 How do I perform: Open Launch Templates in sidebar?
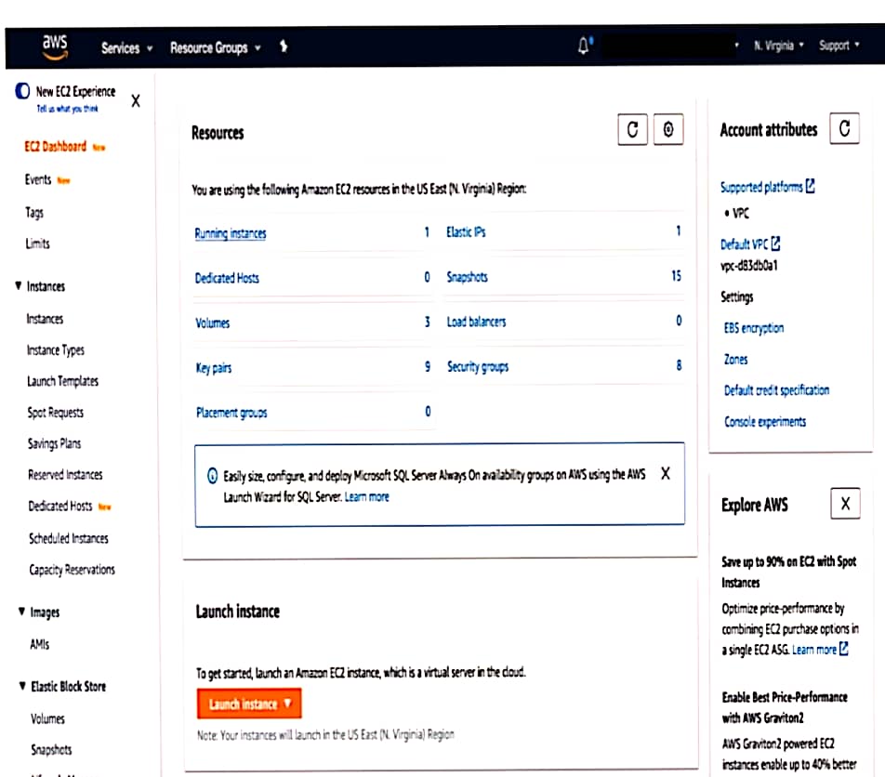tap(62, 381)
